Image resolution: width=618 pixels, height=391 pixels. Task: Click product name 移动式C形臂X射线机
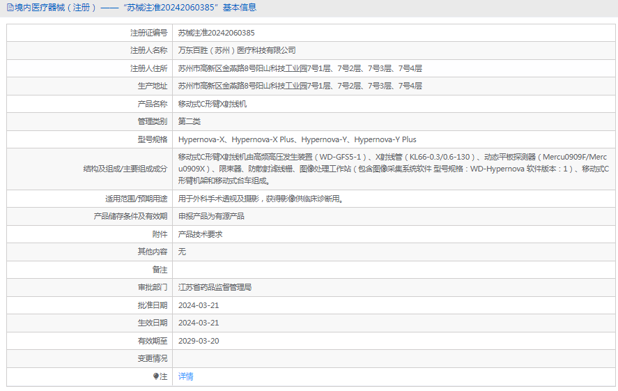pyautogui.click(x=213, y=104)
